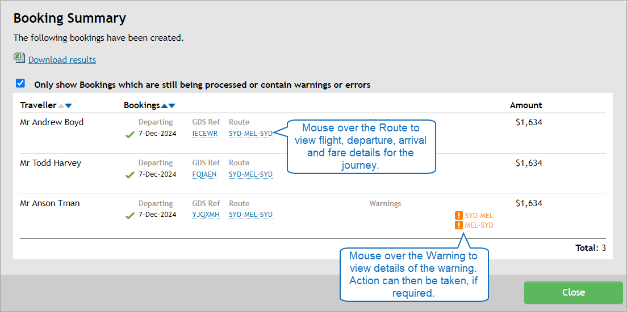Click Todd Harvey's green booking checkmark
This screenshot has height=312, width=627.
130,175
